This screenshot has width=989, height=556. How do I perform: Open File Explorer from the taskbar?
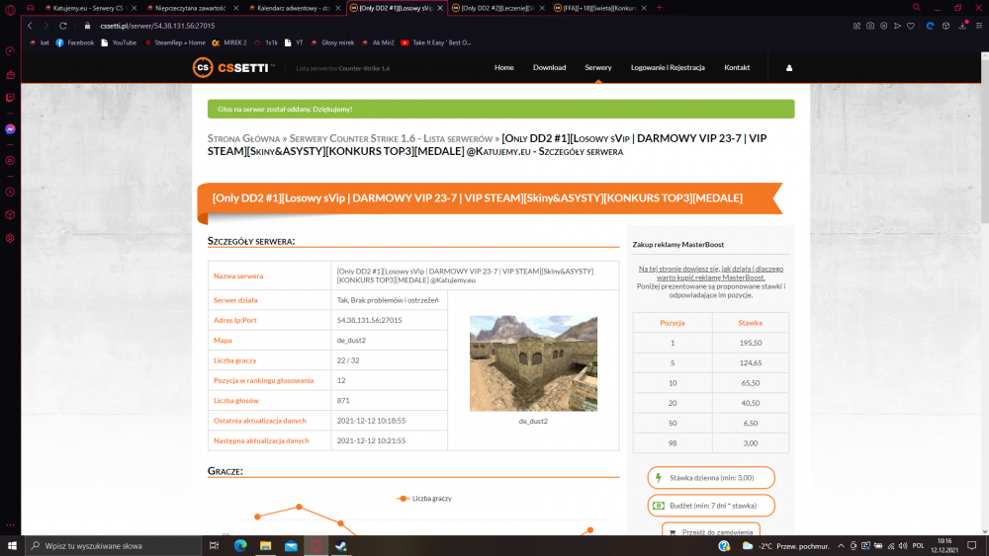coord(265,546)
